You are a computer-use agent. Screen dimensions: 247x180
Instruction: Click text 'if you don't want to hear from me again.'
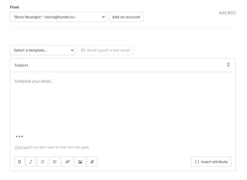point(60,147)
